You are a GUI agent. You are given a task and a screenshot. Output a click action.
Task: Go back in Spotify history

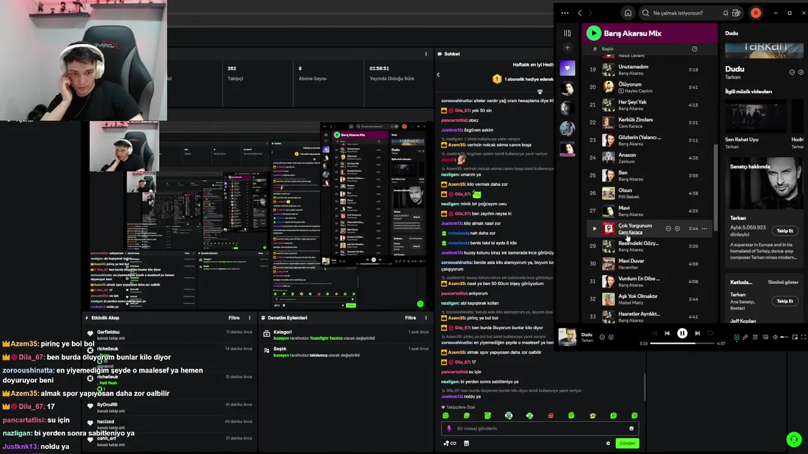[x=579, y=13]
